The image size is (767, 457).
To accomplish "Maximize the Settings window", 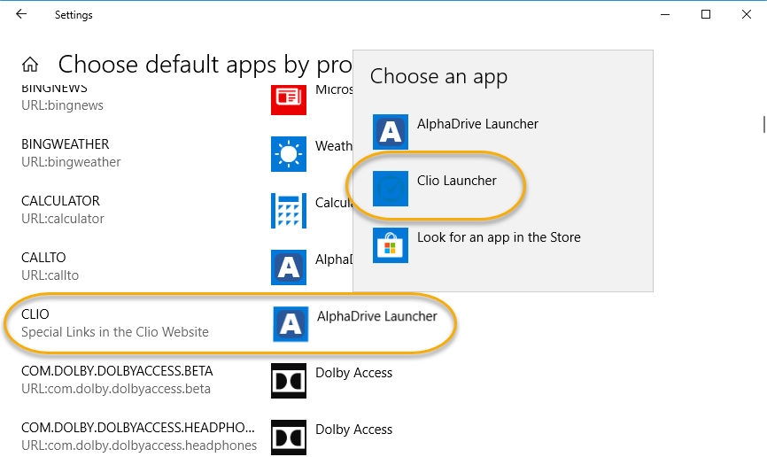I will coord(705,14).
